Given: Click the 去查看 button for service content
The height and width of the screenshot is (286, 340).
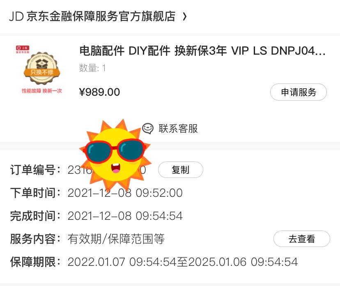Looking at the screenshot, I should [x=302, y=239].
